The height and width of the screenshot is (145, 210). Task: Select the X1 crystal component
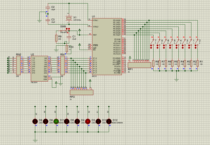[x=69, y=18]
